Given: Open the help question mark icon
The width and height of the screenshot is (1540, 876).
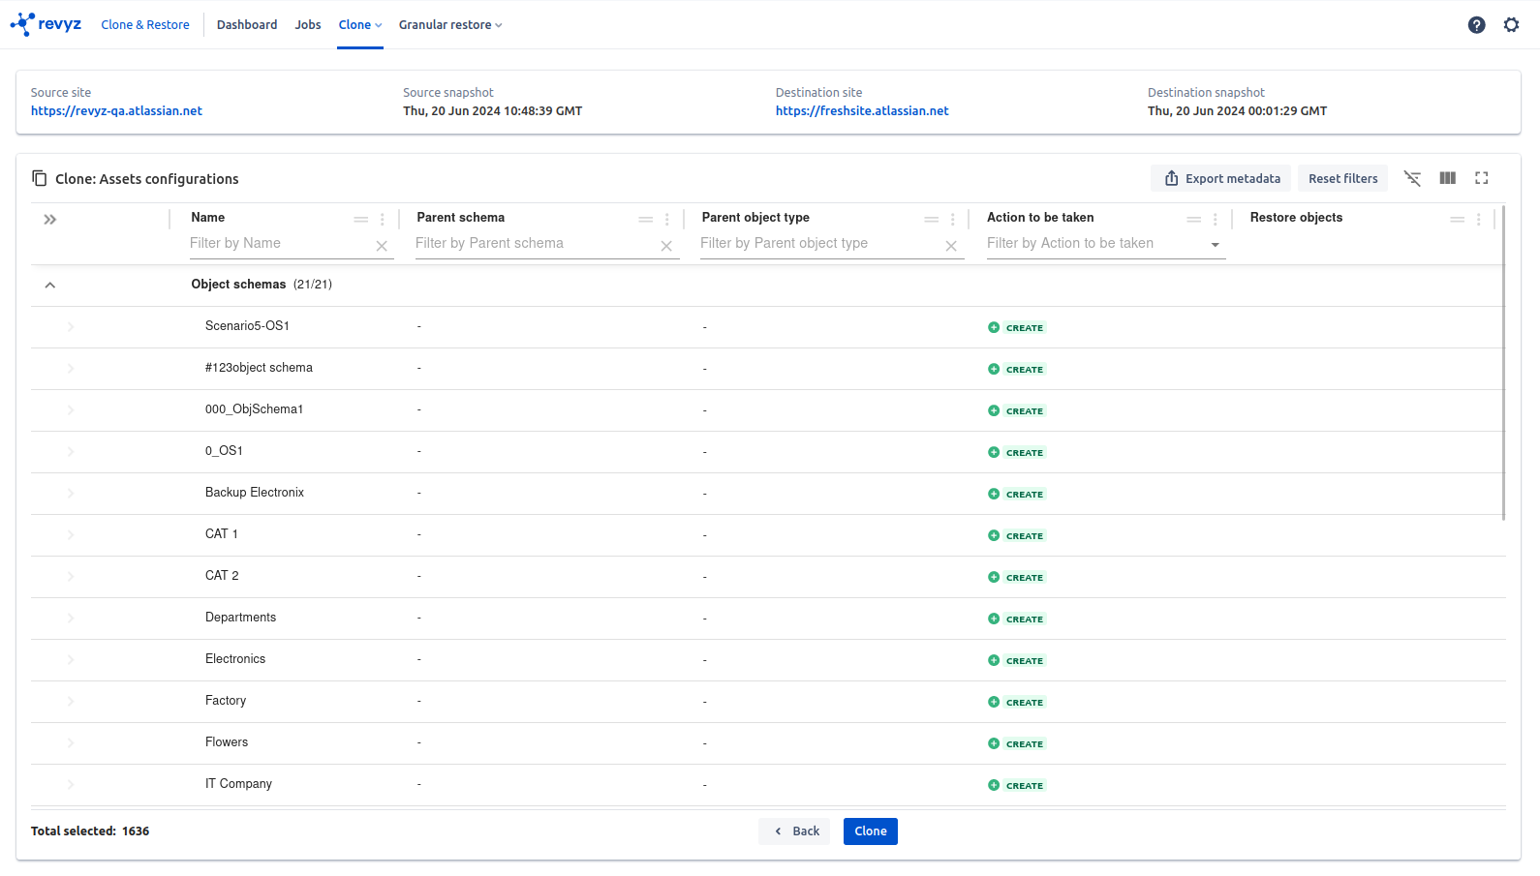Looking at the screenshot, I should [x=1476, y=25].
